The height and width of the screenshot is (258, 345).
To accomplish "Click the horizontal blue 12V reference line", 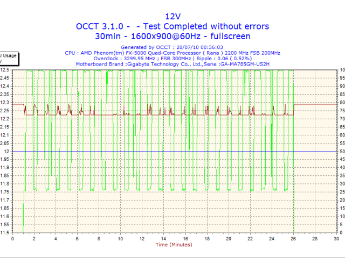I will (175, 152).
